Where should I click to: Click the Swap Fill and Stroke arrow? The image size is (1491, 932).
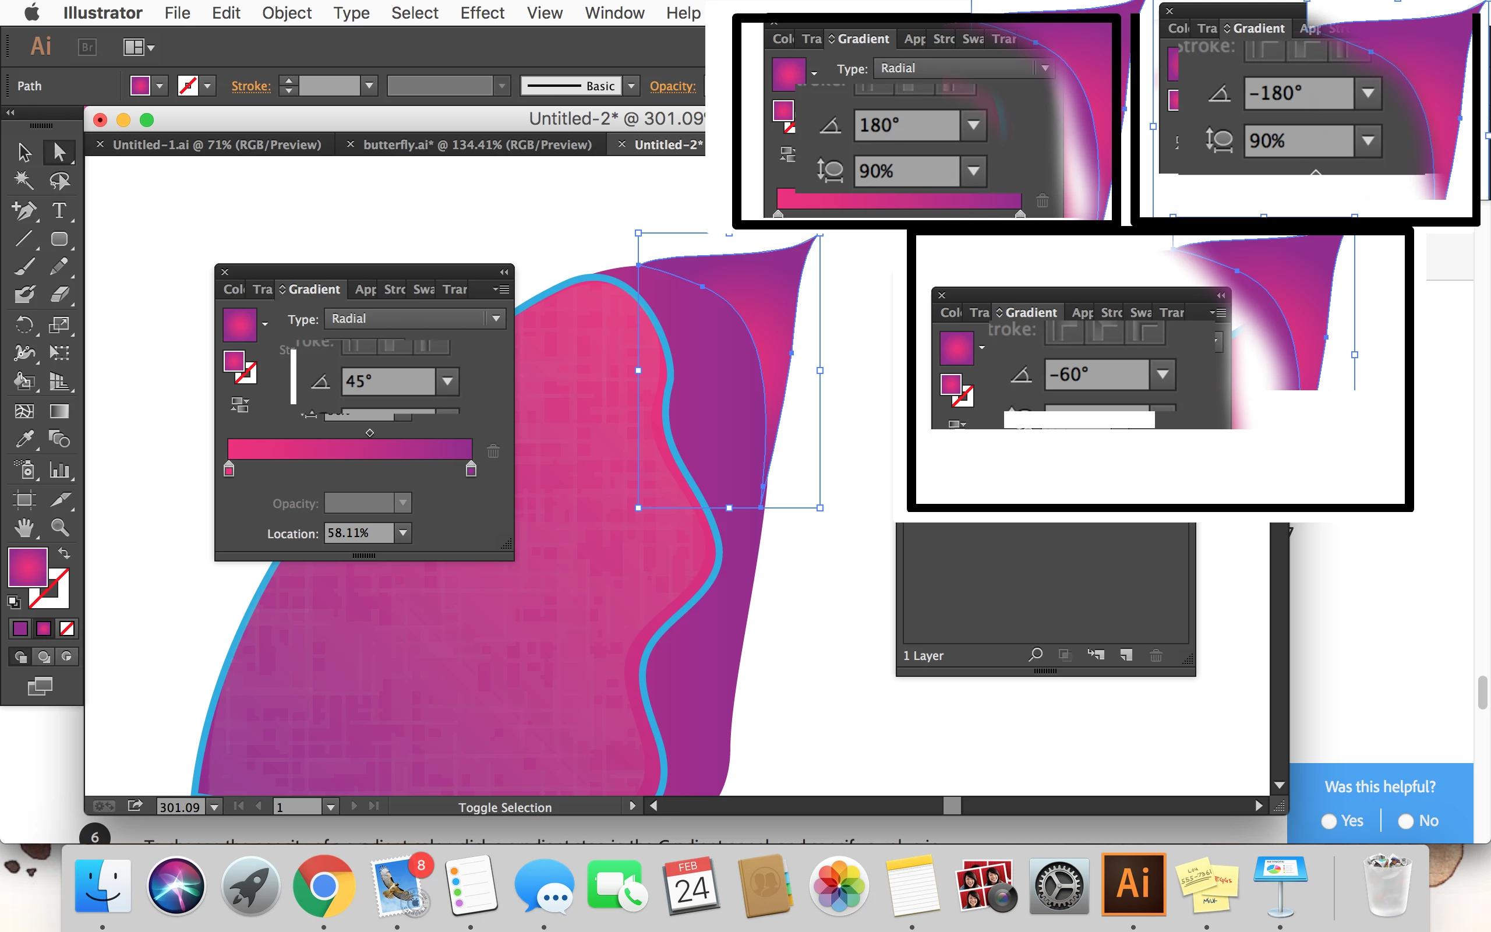pyautogui.click(x=64, y=553)
